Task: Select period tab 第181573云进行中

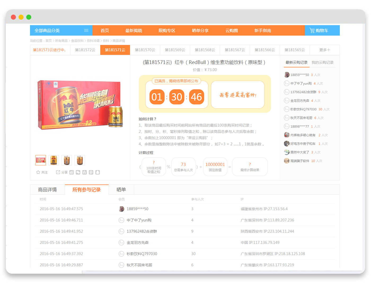Action: 50,50
